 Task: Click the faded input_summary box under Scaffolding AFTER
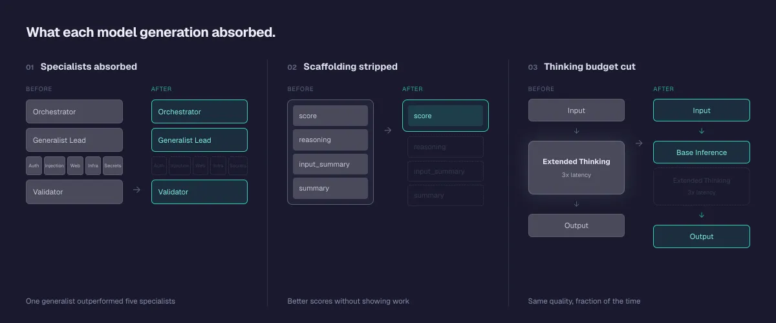(446, 171)
